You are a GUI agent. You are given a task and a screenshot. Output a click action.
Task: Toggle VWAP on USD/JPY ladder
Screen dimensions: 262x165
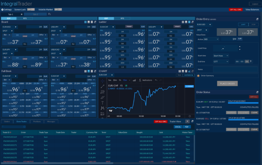coord(177,27)
